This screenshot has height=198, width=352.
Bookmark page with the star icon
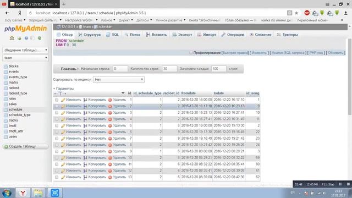point(296,13)
